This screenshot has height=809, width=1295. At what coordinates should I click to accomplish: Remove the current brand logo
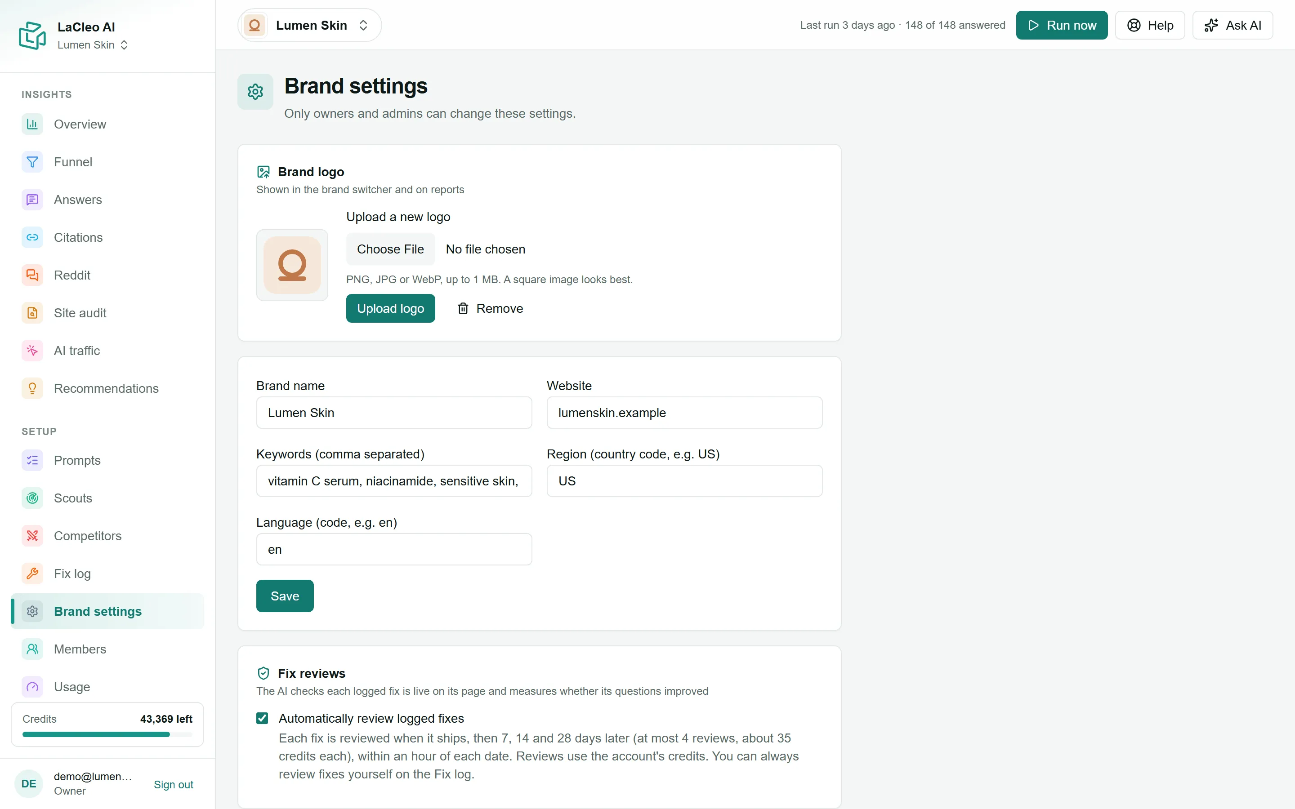(490, 308)
